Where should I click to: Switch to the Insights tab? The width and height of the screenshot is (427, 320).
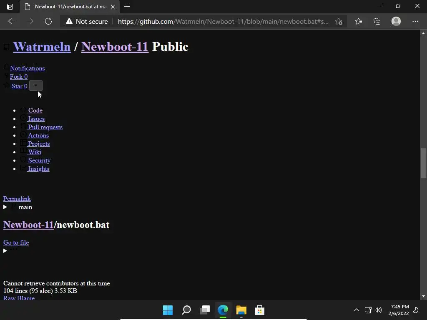[x=39, y=169]
